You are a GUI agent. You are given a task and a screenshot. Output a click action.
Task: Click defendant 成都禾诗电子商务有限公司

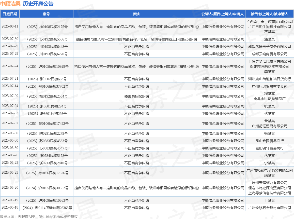[269, 46]
